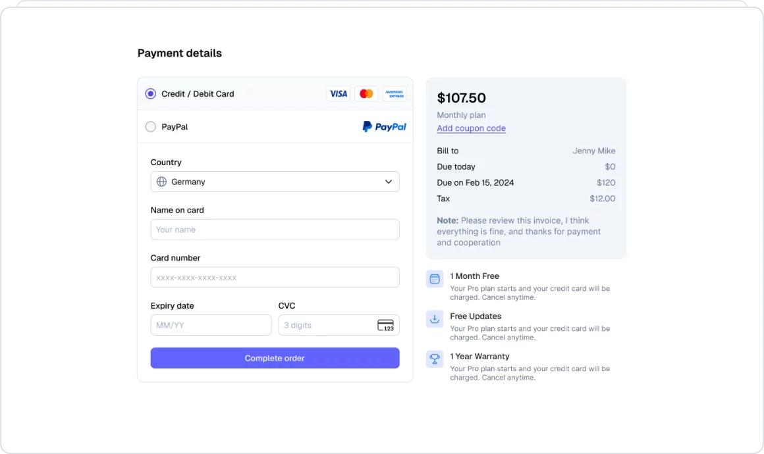
Task: Click the Mastercard logo
Action: tap(366, 94)
